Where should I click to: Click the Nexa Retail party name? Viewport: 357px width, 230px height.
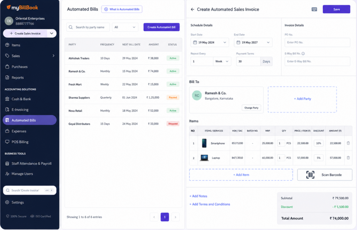[x=75, y=111]
